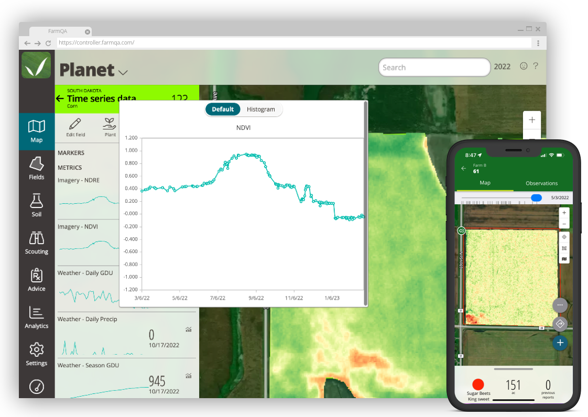Screen dimensions: 588x417
Task: Click the browser reload button
Action: [x=48, y=43]
